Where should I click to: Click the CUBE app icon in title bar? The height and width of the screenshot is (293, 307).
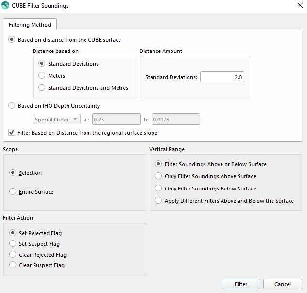click(x=5, y=6)
